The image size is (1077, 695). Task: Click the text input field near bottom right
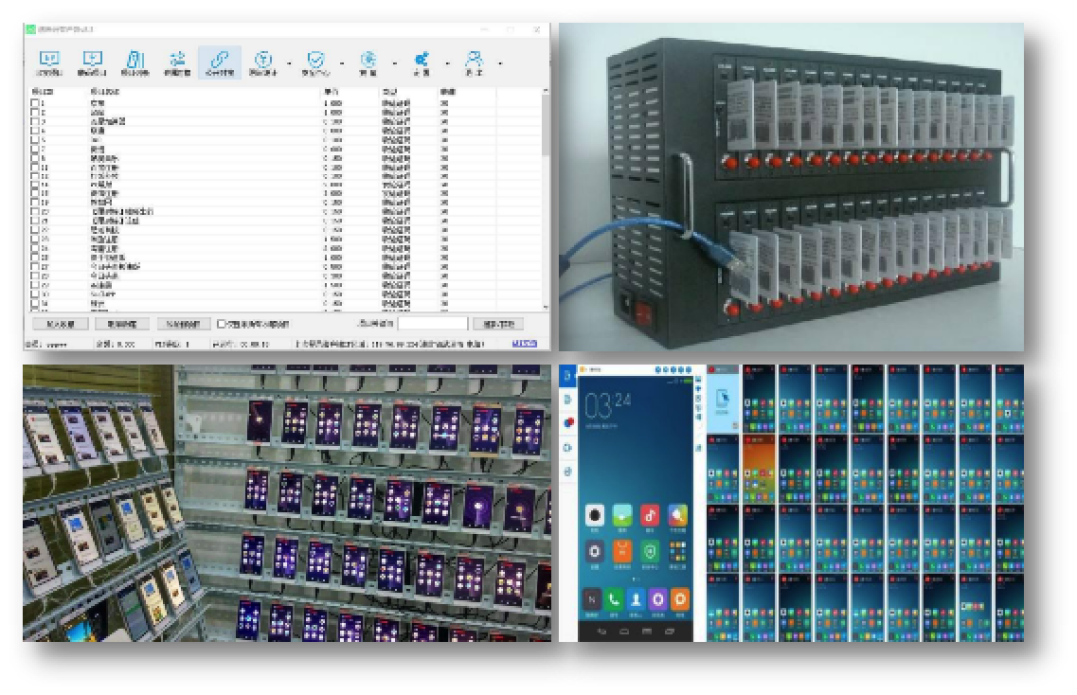point(433,323)
